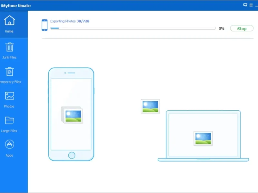
Task: Click the 38/728 export counter
Action: [83, 21]
